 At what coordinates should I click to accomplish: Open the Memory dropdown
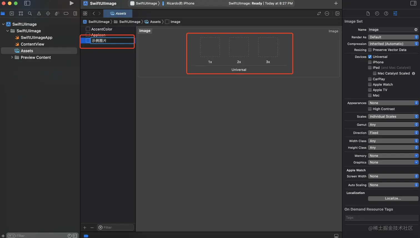click(x=393, y=156)
